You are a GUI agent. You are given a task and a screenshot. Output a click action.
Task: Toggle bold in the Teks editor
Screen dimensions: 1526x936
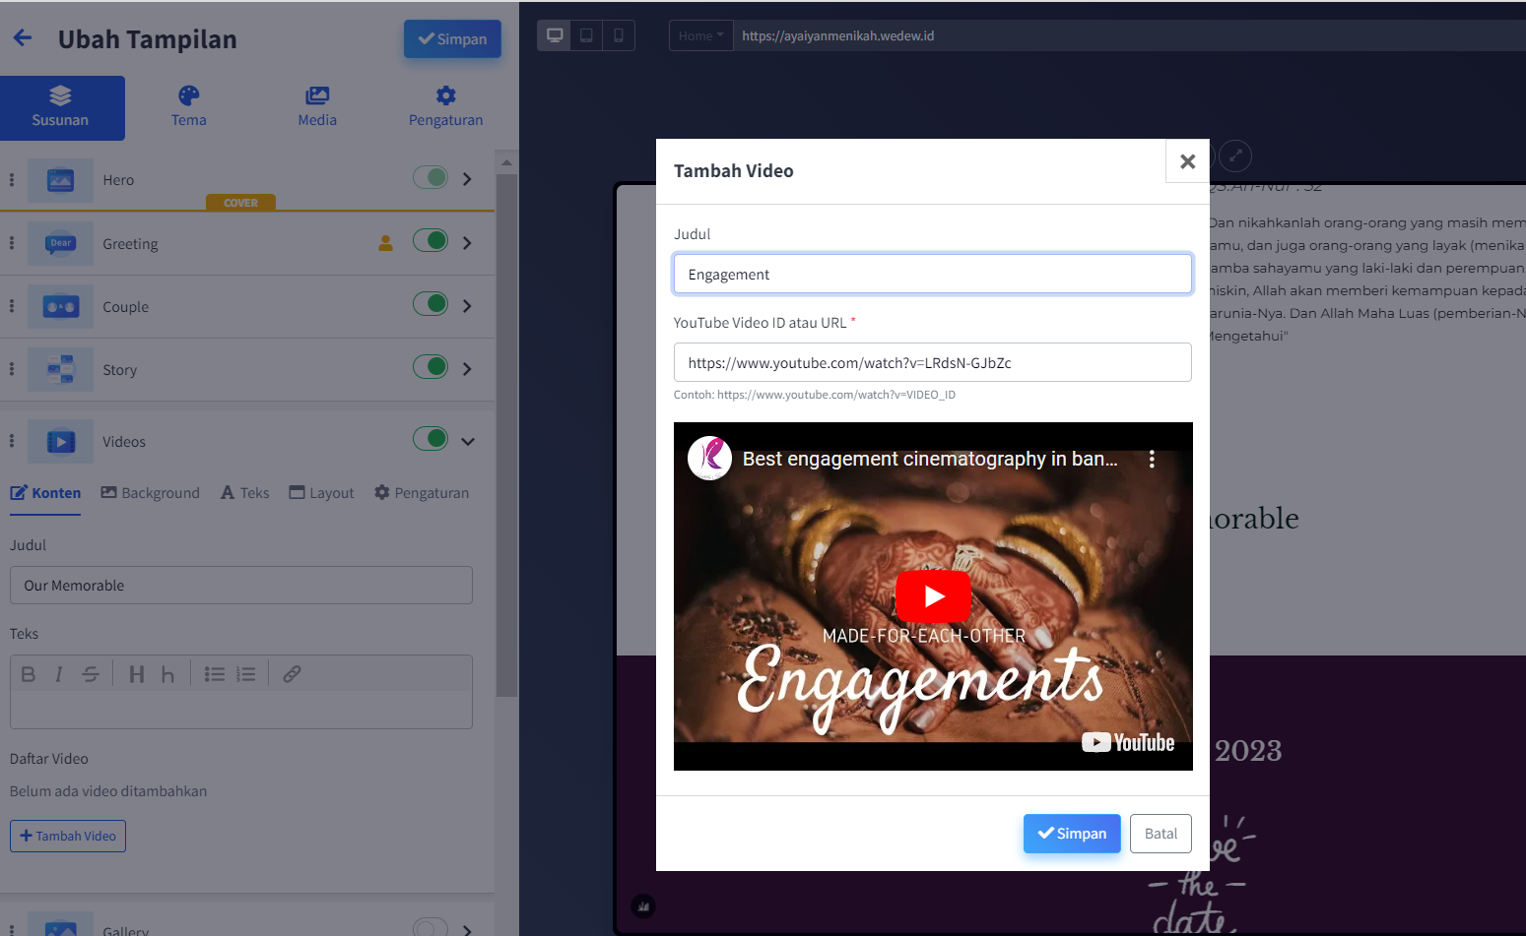(x=28, y=674)
